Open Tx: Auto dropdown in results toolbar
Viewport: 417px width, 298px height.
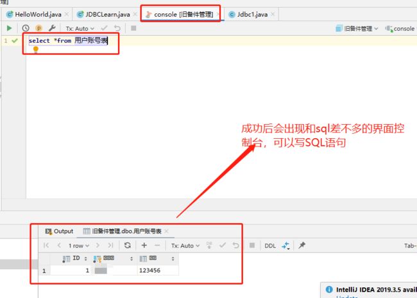point(185,246)
